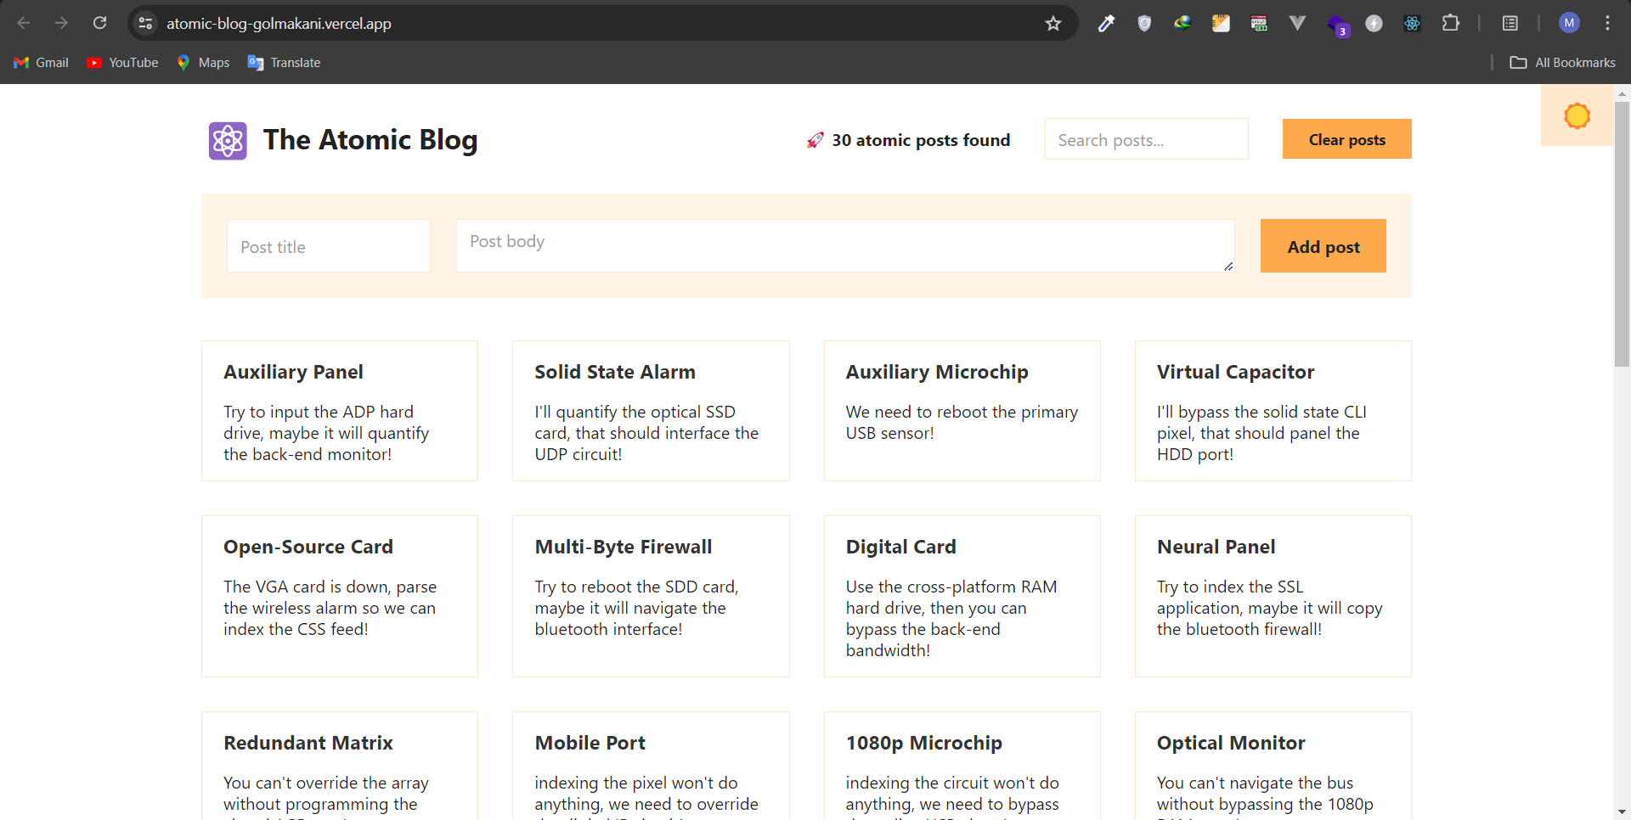
Task: Focus the Search posts field
Action: coord(1146,140)
